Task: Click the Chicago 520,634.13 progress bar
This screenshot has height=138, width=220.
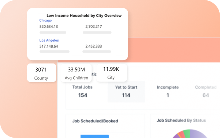Action: tap(53, 32)
